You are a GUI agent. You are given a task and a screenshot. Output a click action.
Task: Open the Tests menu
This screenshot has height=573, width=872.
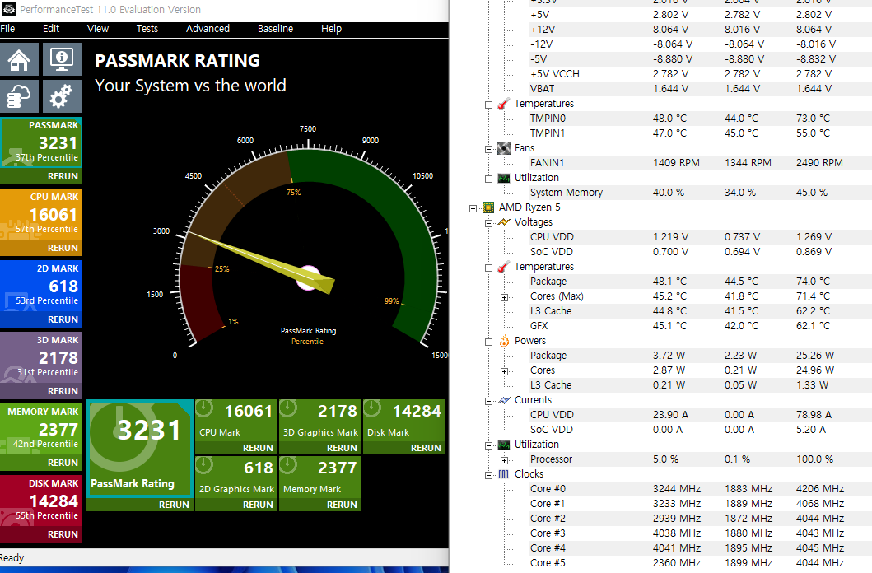[147, 28]
